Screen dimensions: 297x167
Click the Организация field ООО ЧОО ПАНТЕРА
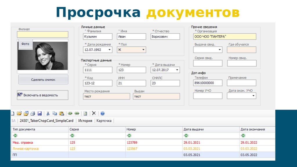point(225,37)
